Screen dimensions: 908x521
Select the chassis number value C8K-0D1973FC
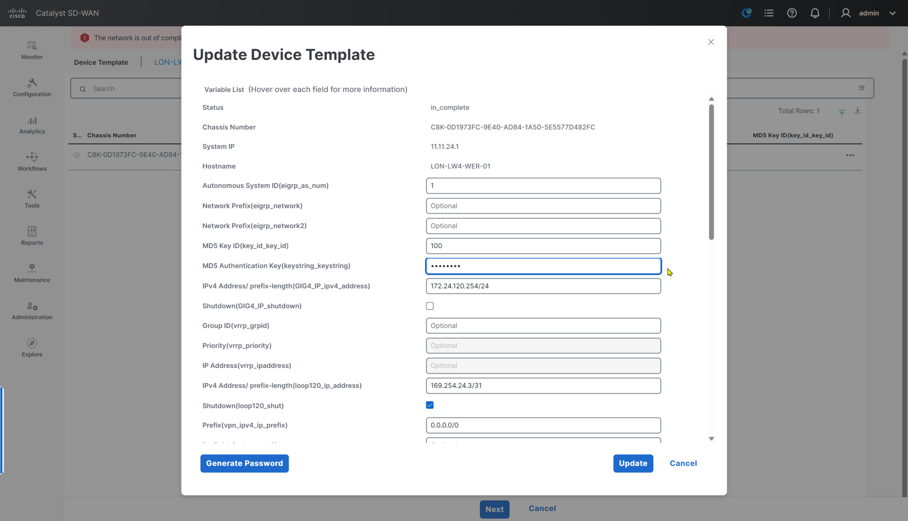(x=513, y=127)
